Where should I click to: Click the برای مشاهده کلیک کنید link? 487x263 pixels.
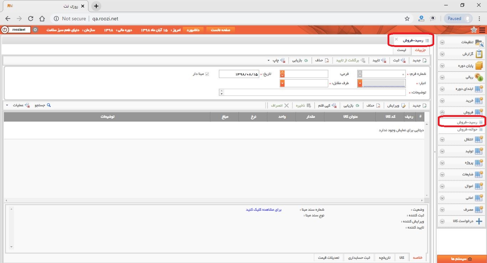tap(264, 210)
